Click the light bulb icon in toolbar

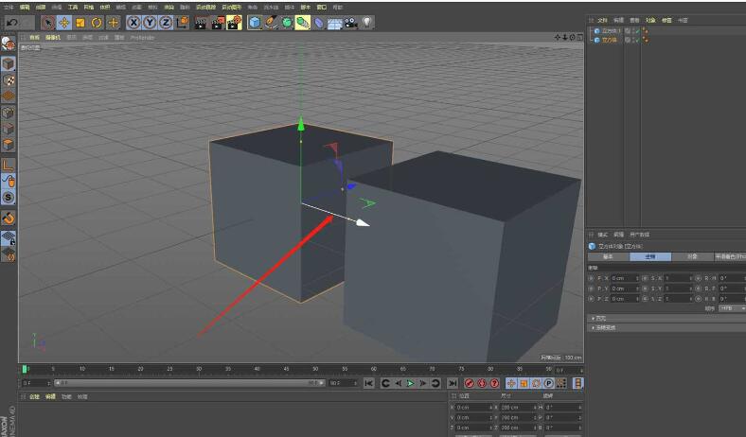point(366,22)
